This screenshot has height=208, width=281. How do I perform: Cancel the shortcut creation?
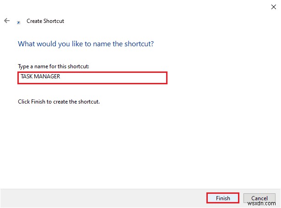point(259,198)
